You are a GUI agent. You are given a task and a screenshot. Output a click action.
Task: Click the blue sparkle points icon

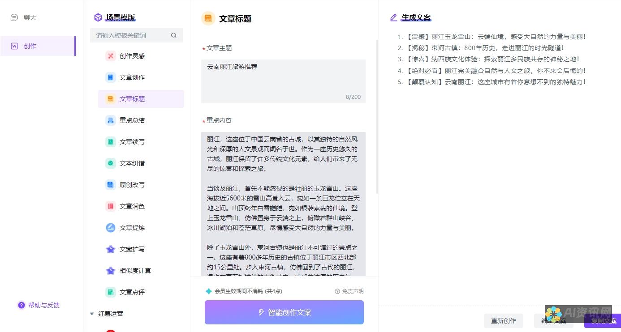pos(209,291)
